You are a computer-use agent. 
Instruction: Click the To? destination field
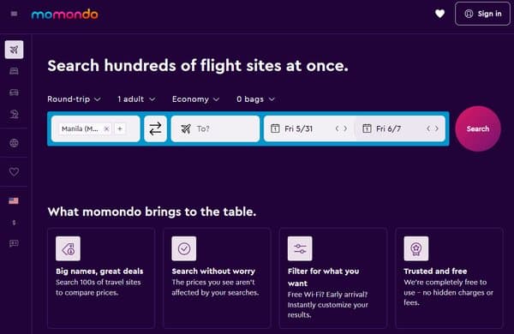coord(215,128)
